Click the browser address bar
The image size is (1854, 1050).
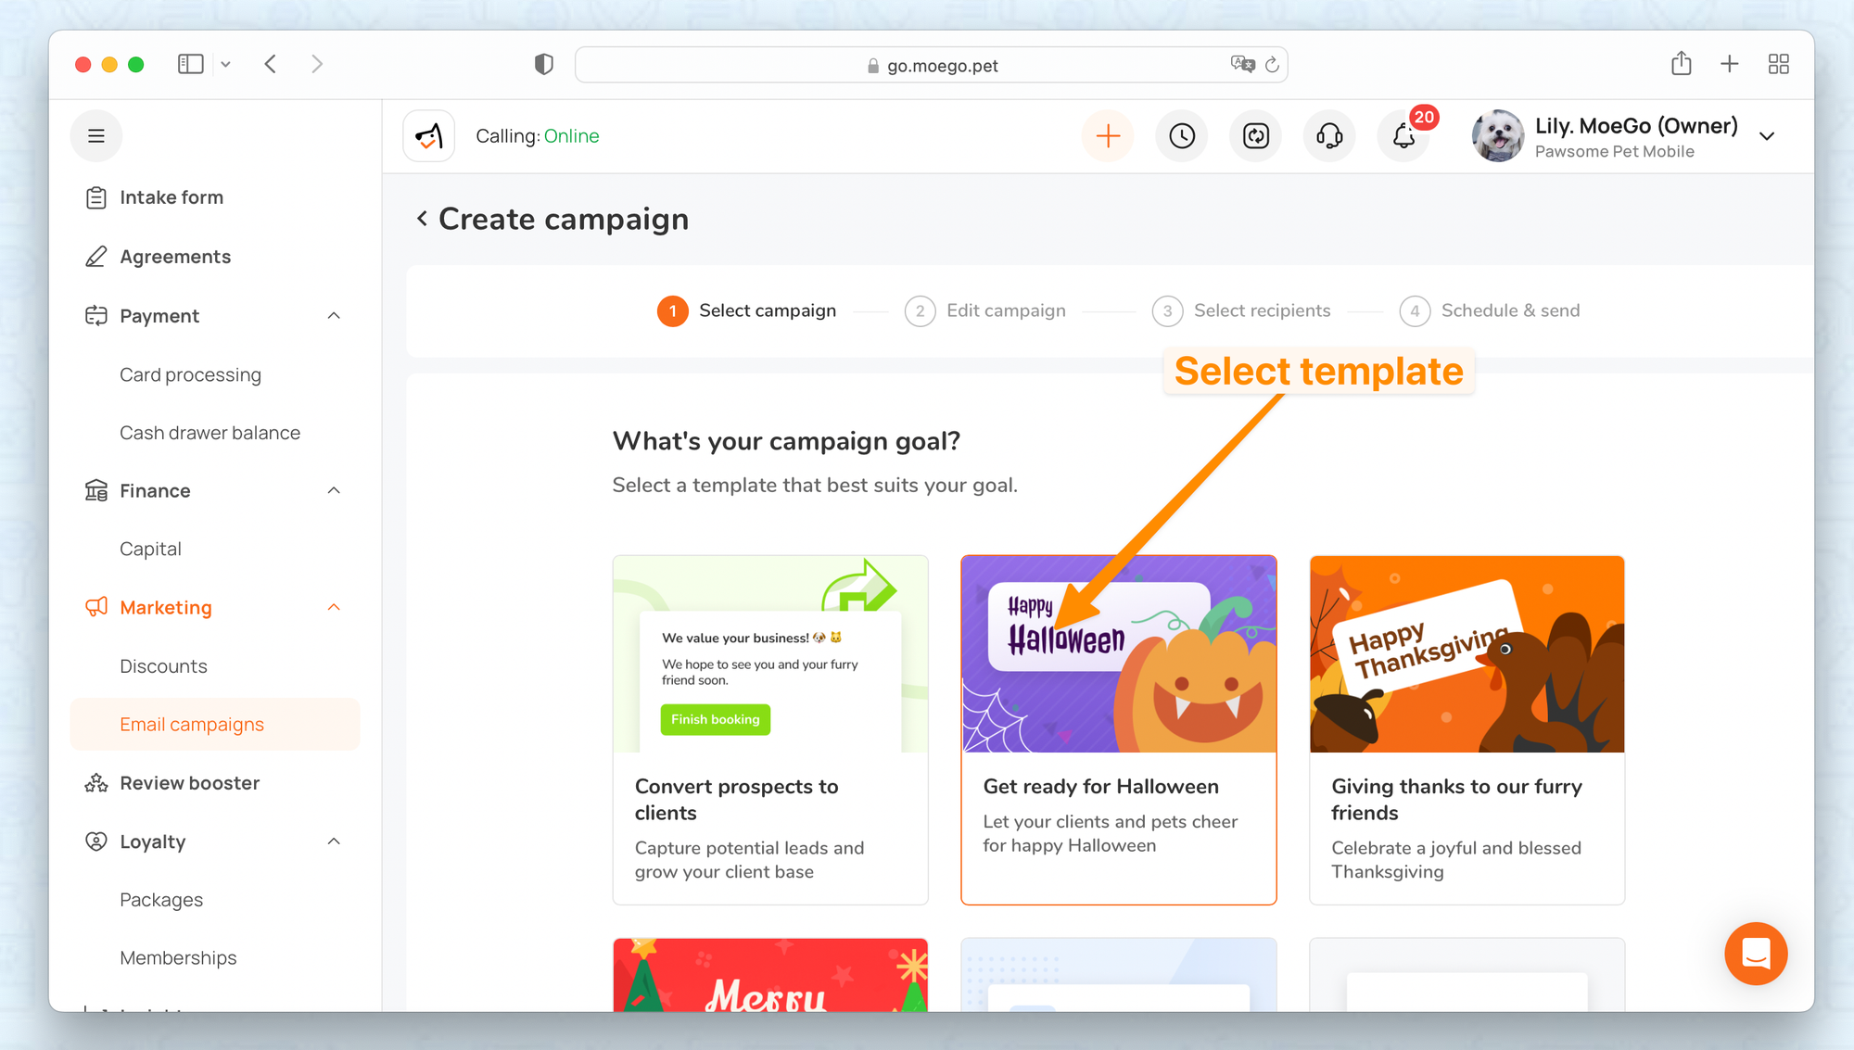(x=931, y=65)
